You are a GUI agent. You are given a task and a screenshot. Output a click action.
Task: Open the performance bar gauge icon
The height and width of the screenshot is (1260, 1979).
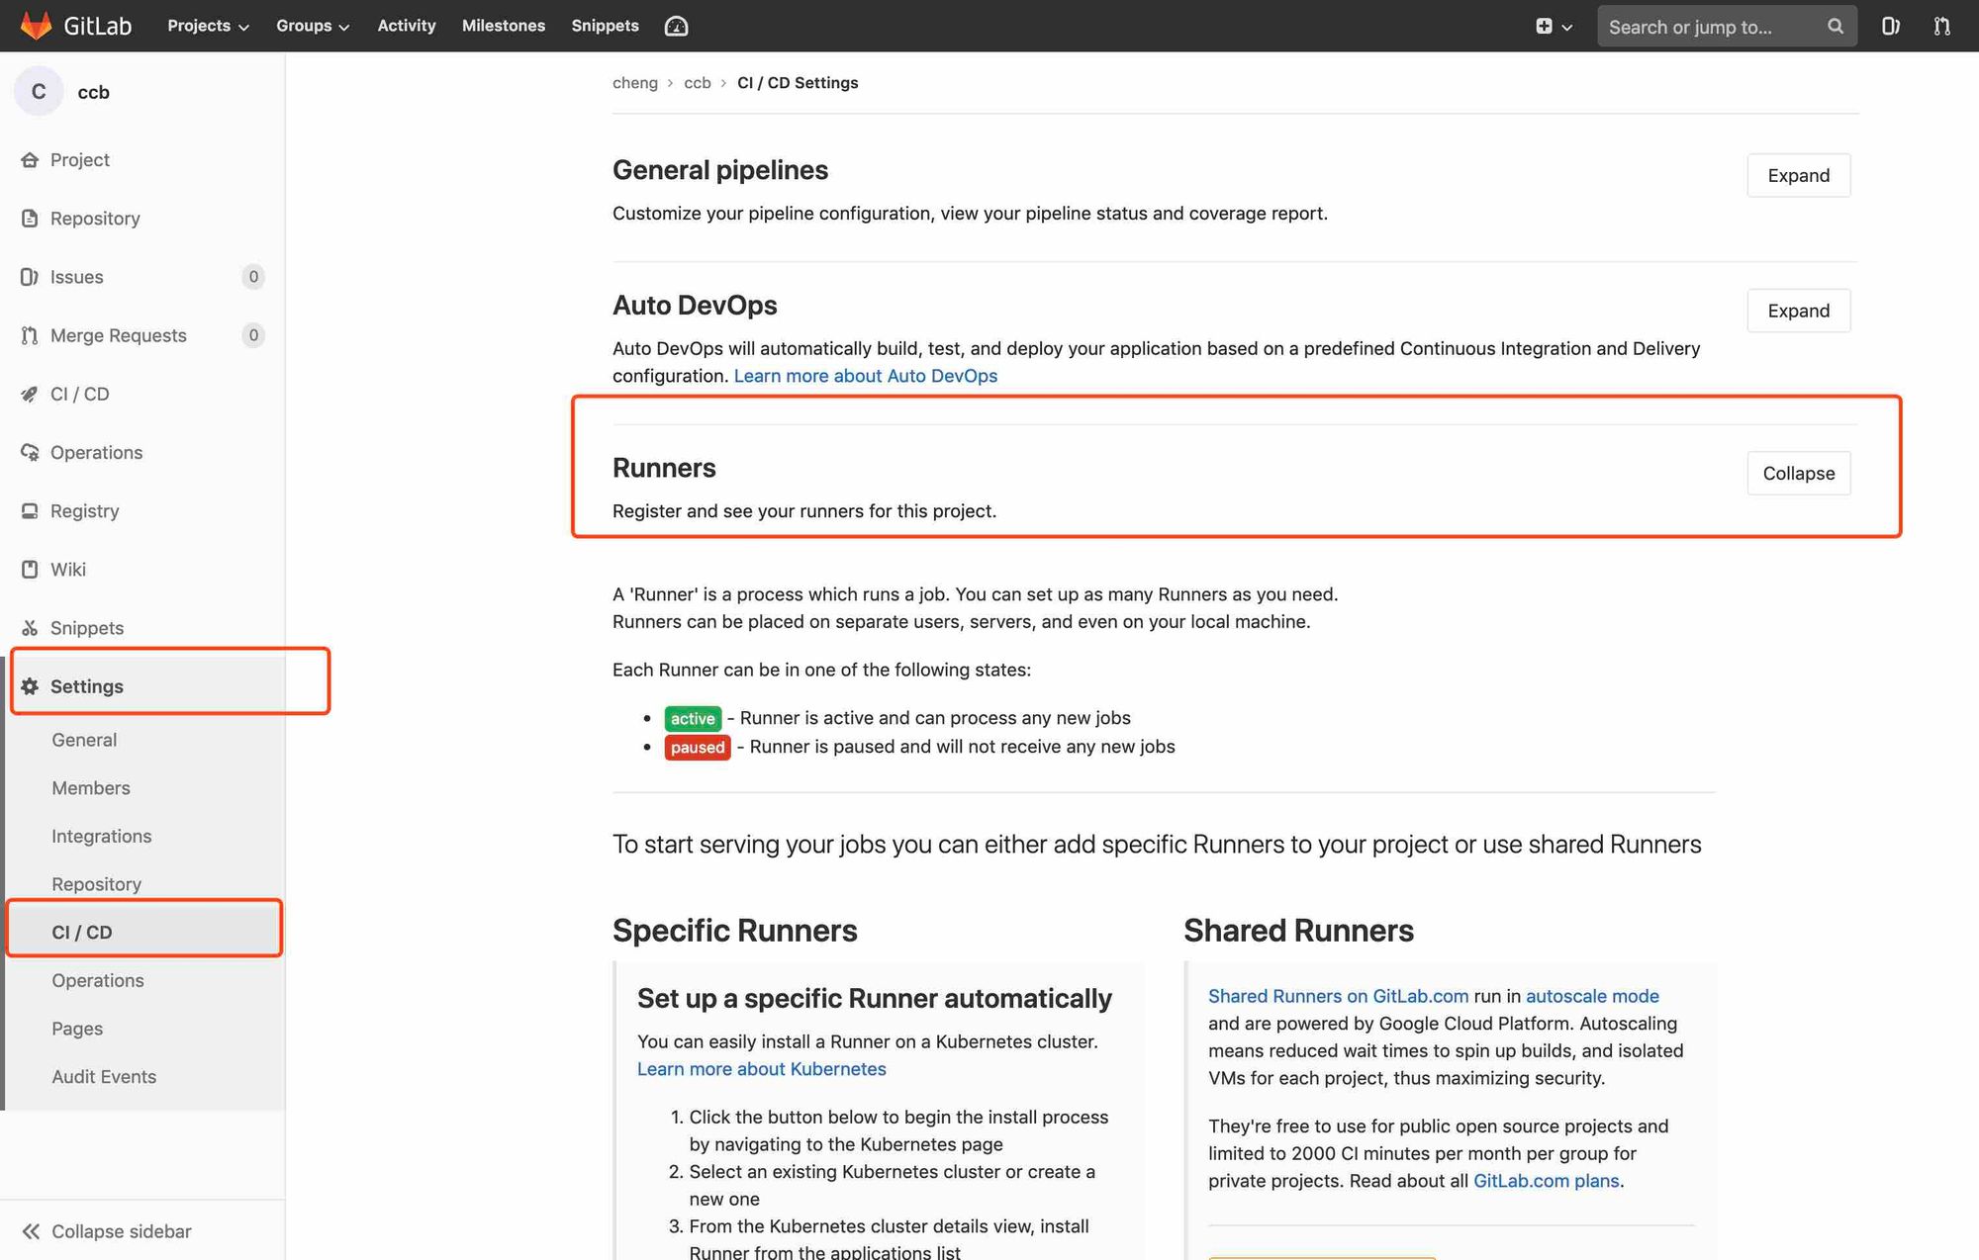676,26
